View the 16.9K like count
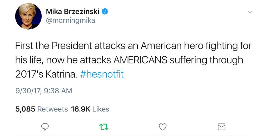Image resolution: width=258 pixels, height=139 pixels. (x=81, y=109)
